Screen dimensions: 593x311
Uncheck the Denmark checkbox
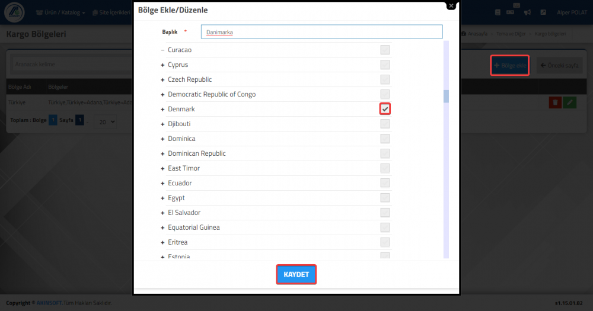[x=385, y=109]
